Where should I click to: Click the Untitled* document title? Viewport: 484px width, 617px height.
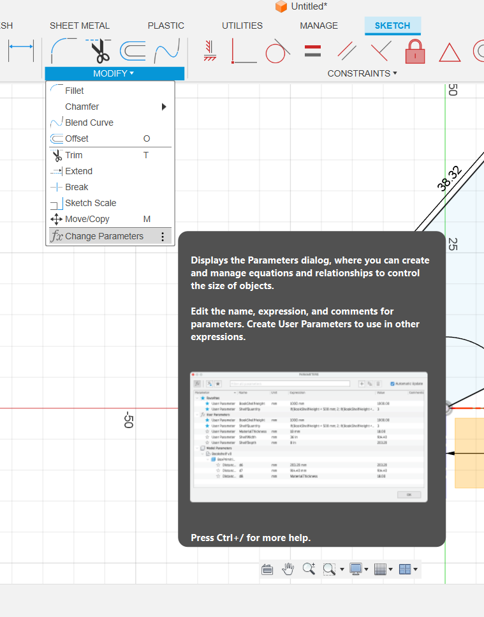click(x=309, y=6)
